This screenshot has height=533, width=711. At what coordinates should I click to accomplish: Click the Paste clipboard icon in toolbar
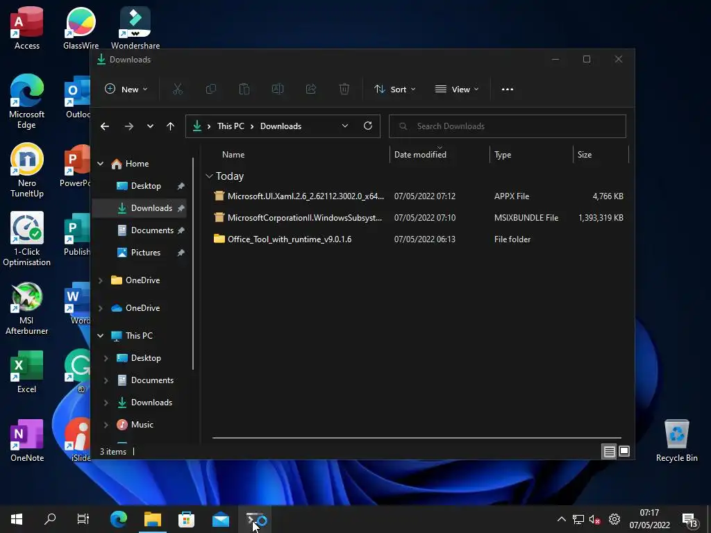point(244,90)
